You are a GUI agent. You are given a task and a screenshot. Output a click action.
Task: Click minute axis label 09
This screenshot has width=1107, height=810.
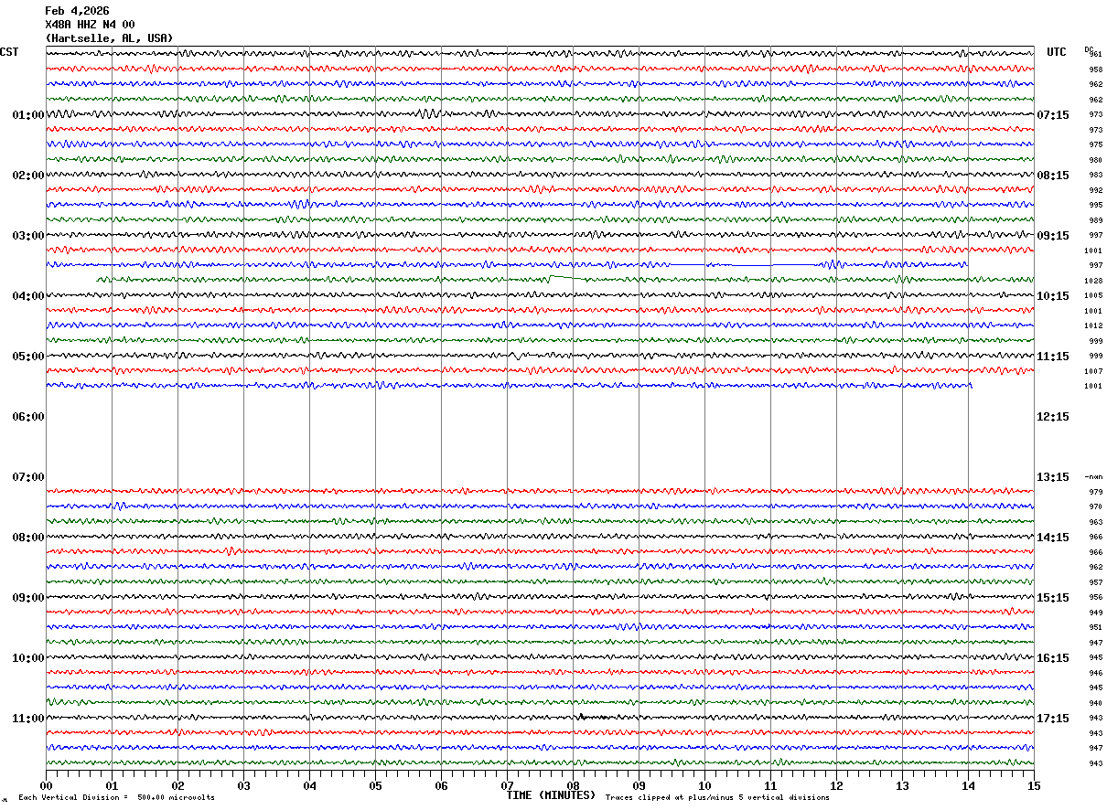coord(639,785)
